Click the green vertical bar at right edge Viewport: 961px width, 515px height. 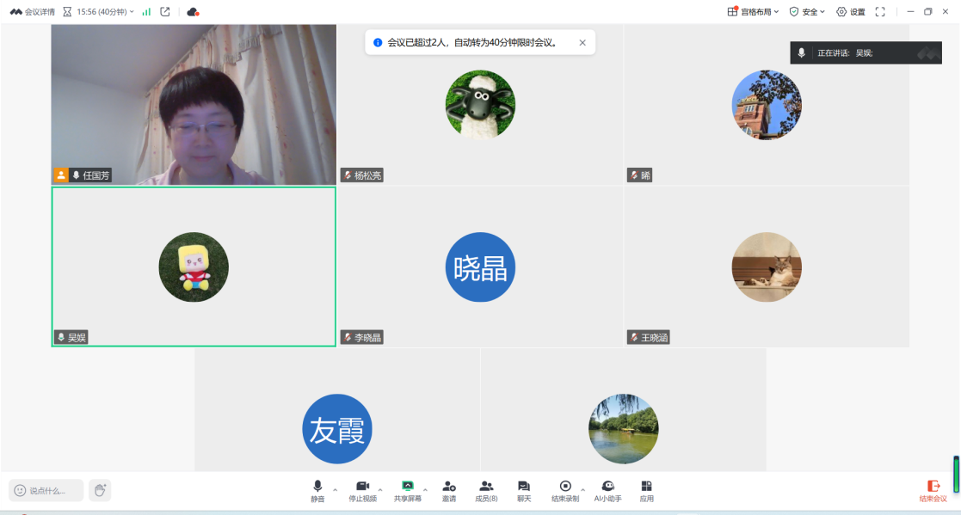click(956, 474)
